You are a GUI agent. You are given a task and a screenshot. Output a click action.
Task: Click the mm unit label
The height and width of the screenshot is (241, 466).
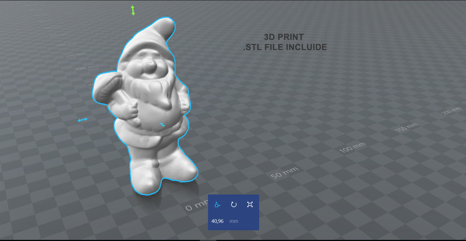[234, 221]
